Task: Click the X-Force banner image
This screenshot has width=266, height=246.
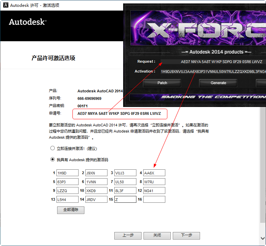Action: [198, 28]
